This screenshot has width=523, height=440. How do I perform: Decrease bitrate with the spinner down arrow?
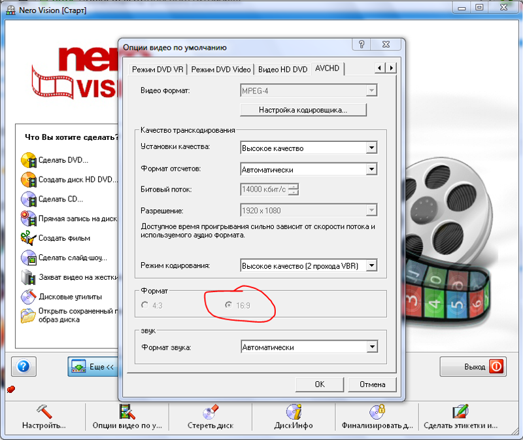point(293,192)
